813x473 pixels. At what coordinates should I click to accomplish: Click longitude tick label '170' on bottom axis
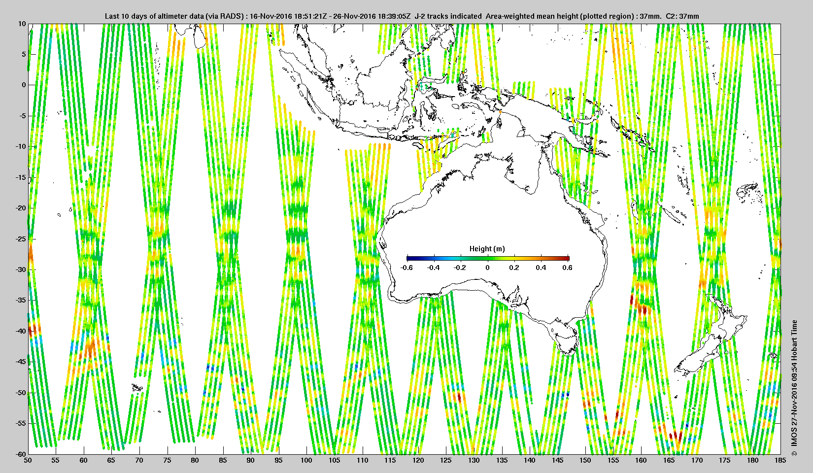[x=697, y=460]
